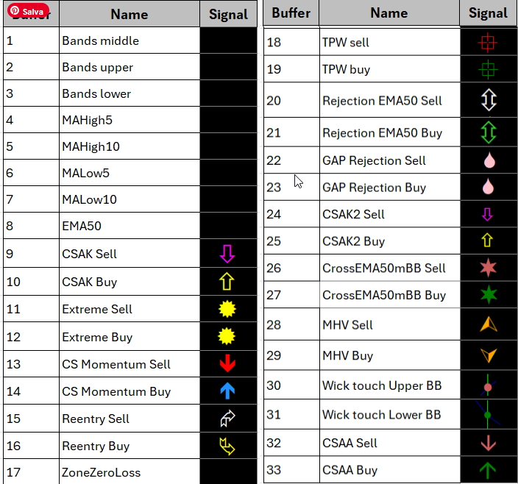Select the ZoneZeroLoss cell
The image size is (518, 484).
coord(129,471)
